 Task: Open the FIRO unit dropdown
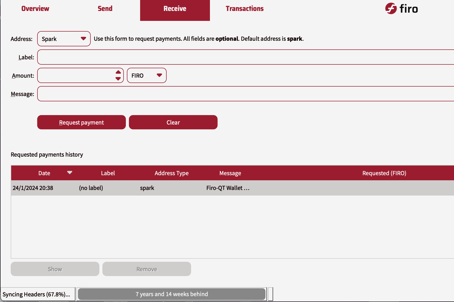click(x=147, y=75)
